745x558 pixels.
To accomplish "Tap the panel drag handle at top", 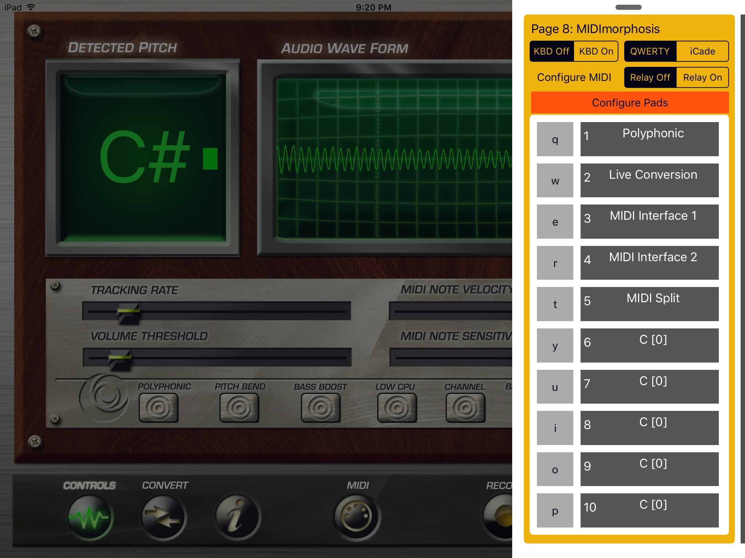I will (629, 7).
